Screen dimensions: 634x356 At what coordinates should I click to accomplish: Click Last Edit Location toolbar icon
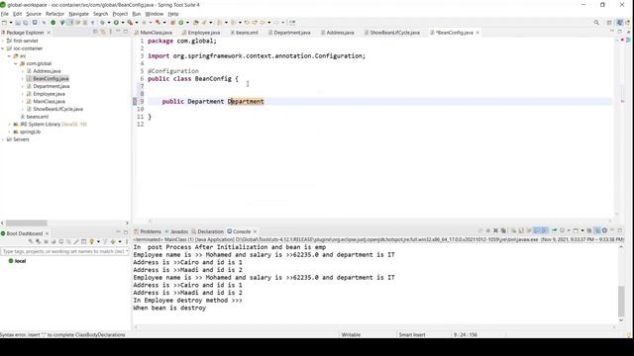(247, 23)
